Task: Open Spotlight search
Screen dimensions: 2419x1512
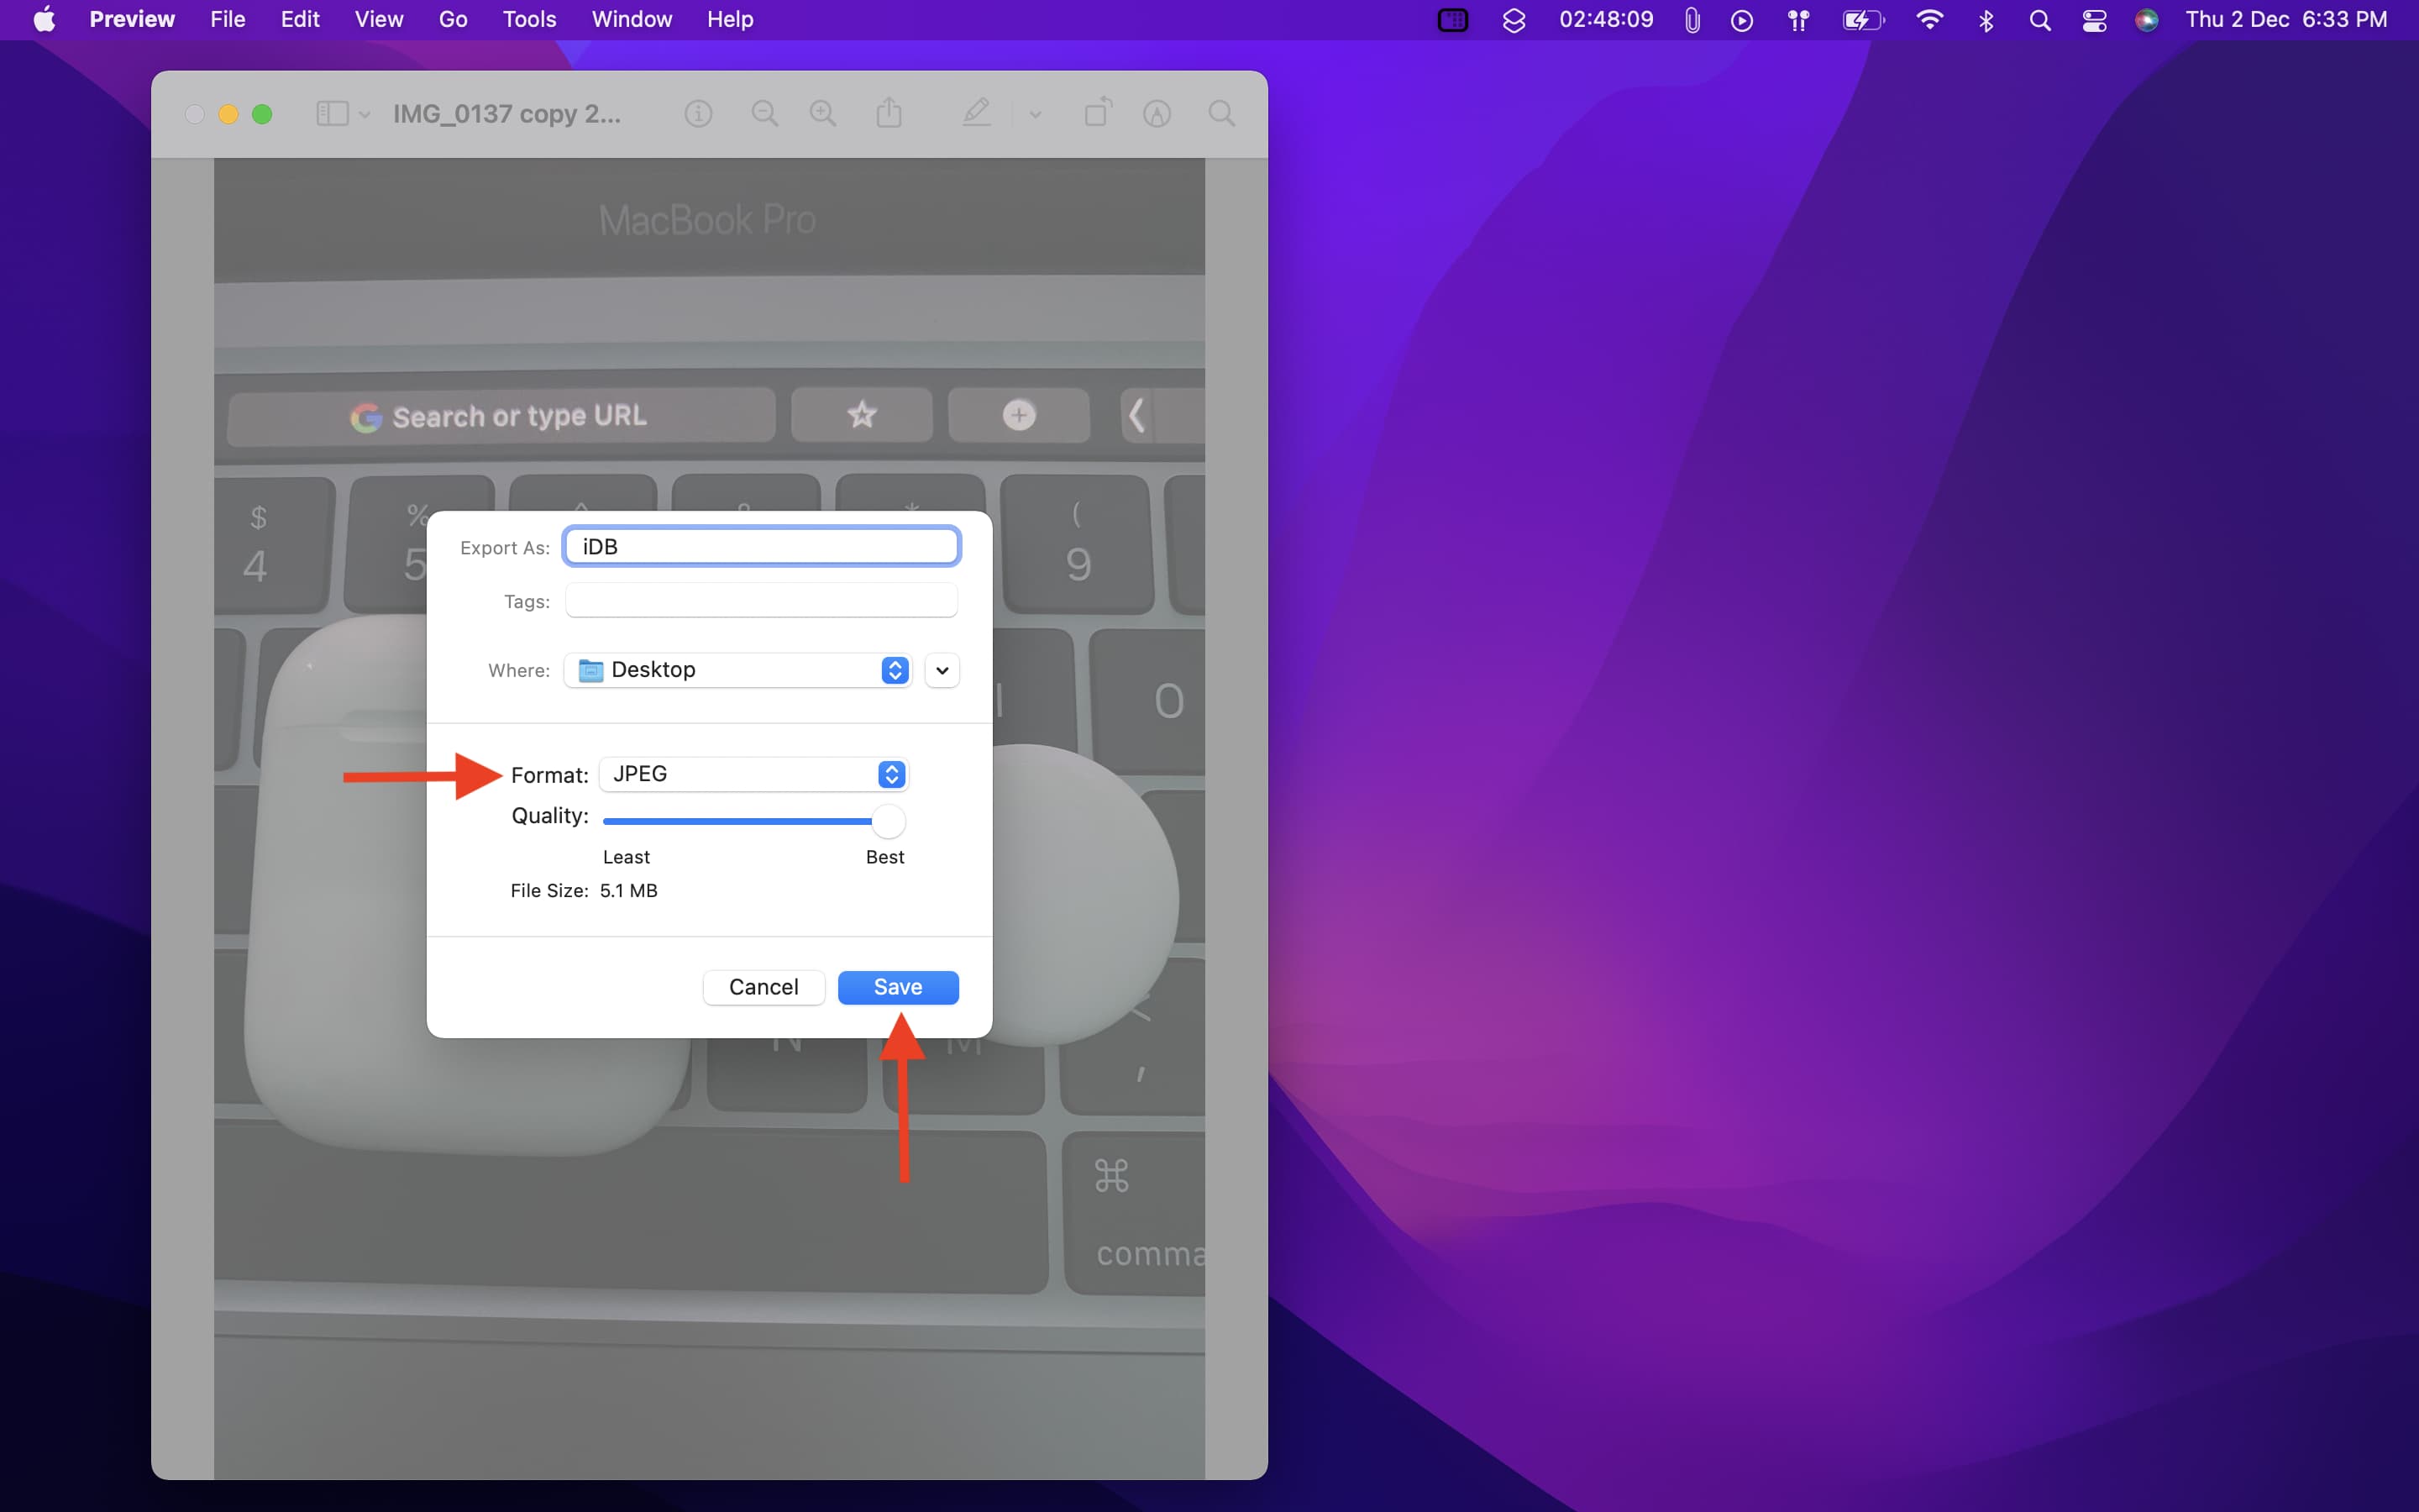Action: tap(2041, 19)
